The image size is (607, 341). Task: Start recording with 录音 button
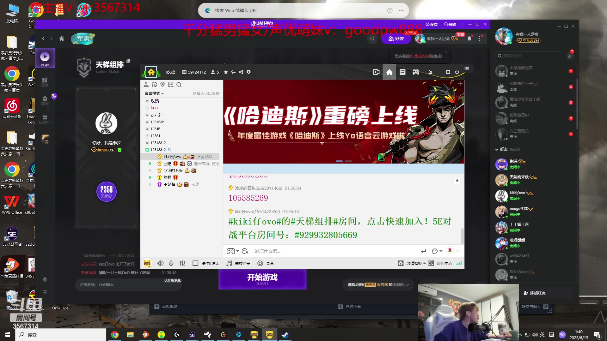(x=266, y=263)
